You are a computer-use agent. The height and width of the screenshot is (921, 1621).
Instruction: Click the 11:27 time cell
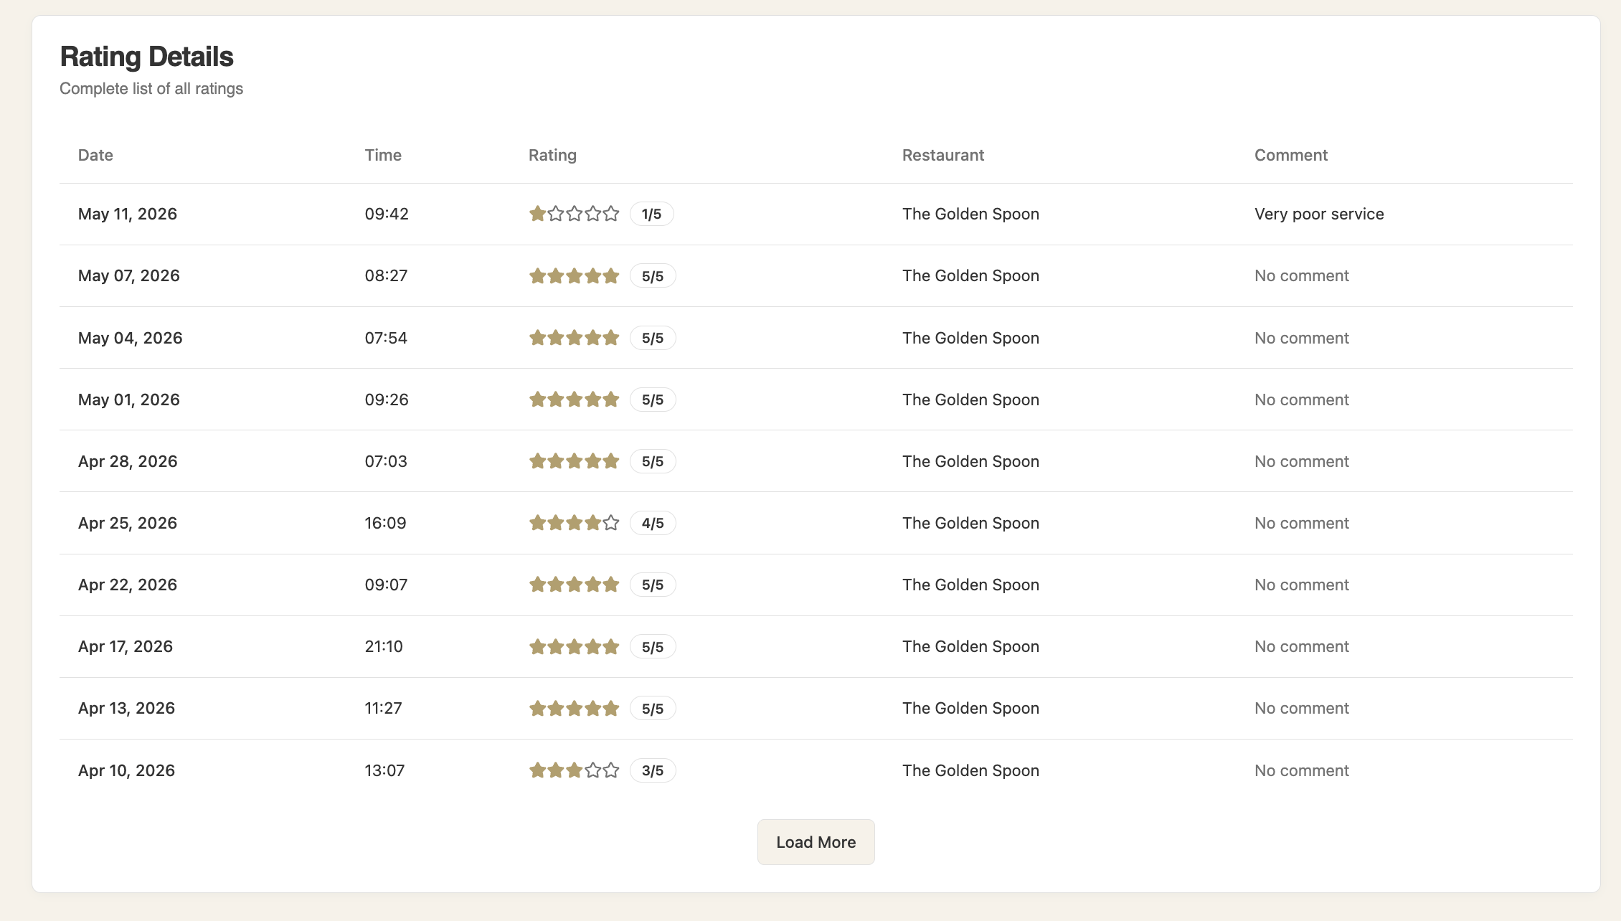click(x=383, y=708)
